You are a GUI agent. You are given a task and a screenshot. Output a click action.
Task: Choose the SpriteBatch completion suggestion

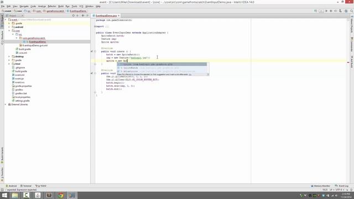162,68
